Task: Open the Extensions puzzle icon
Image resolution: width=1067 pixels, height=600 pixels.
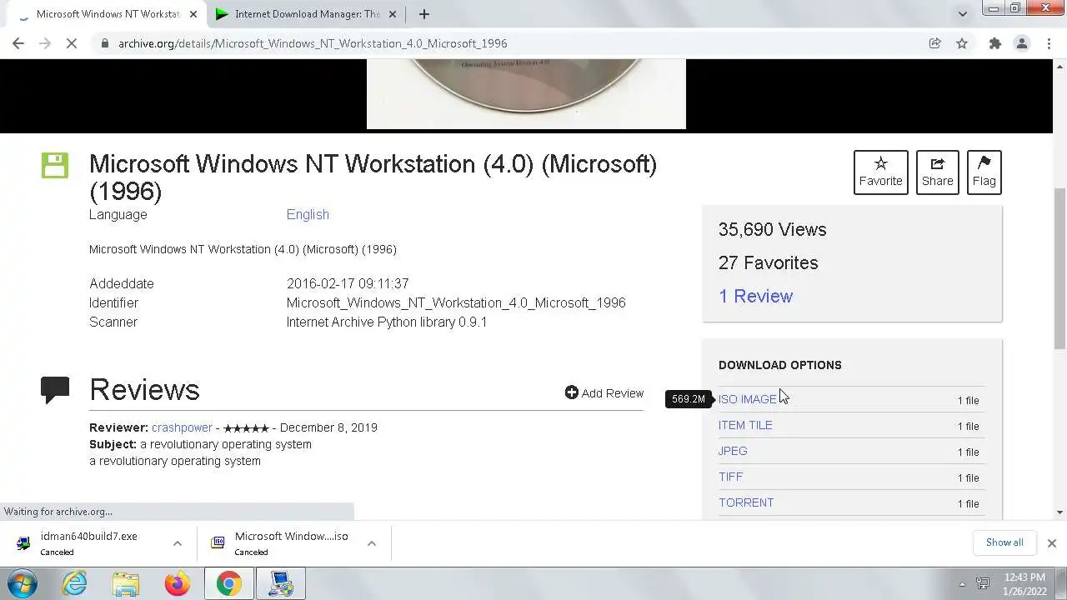Action: 994,43
